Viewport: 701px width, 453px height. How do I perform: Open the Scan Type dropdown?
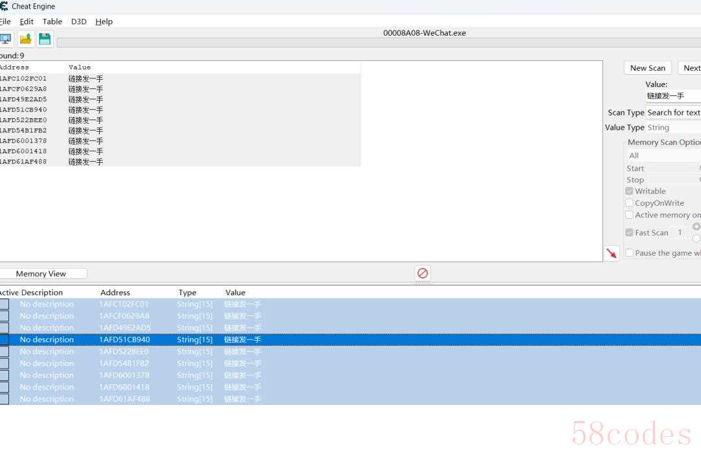point(673,113)
